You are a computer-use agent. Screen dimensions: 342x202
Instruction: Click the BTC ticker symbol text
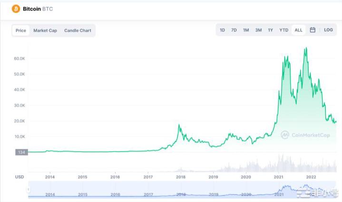pos(48,9)
